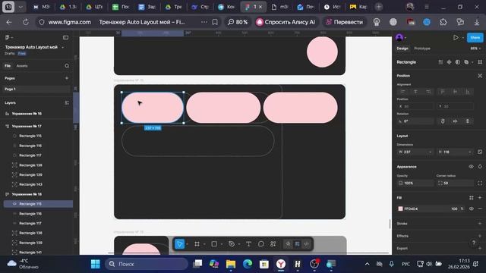Select selected Rectangle 115 under Упражнение № 18
The height and width of the screenshot is (273, 486).
tap(38, 204)
